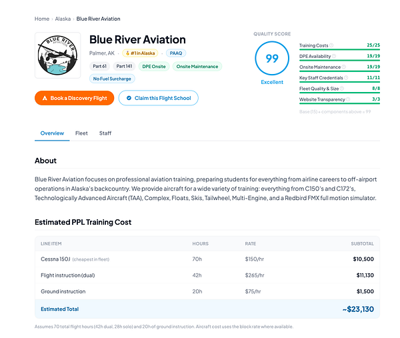Click the 99 quality score circle
Image resolution: width=400 pixels, height=338 pixels.
coord(272,58)
